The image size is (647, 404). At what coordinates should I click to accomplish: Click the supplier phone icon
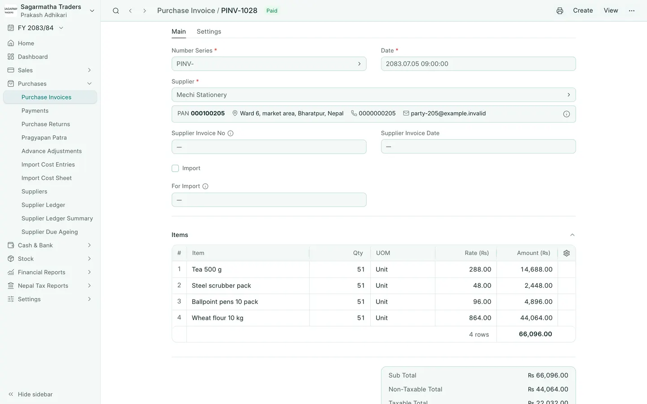[x=354, y=114]
